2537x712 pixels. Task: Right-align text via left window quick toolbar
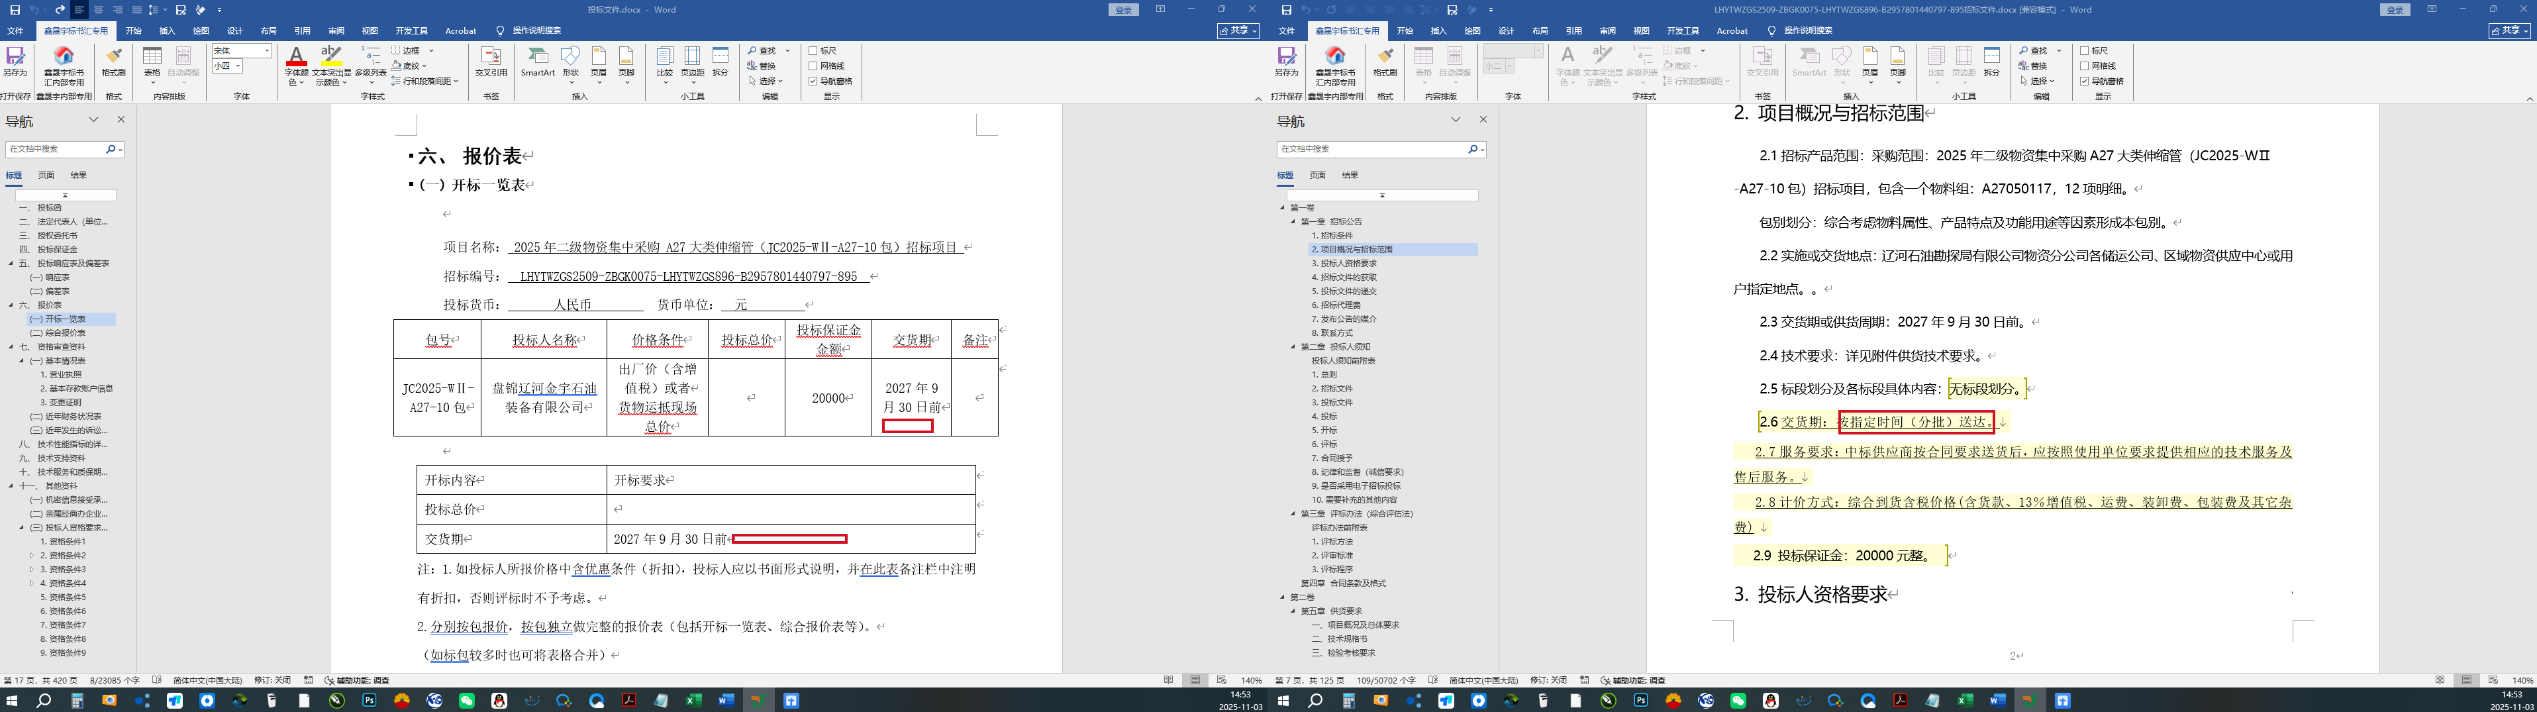(117, 10)
